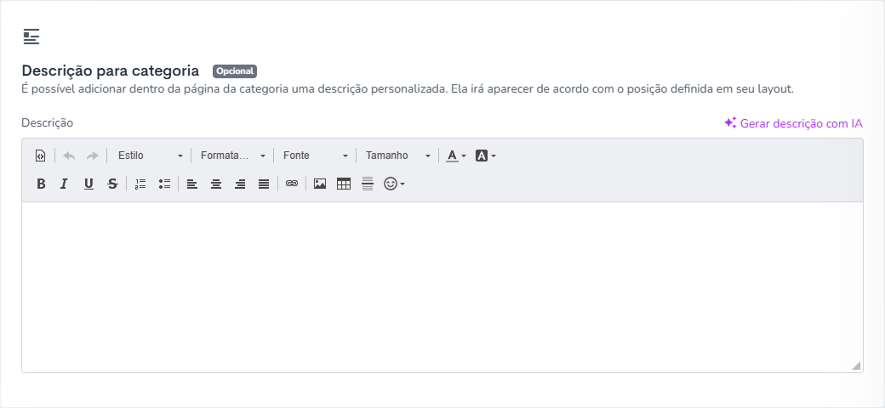885x408 pixels.
Task: Click the Descrição para categoria heading
Action: [111, 71]
